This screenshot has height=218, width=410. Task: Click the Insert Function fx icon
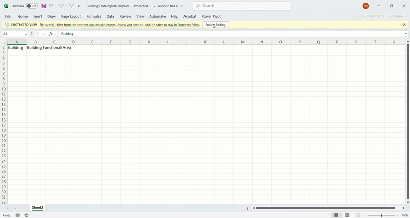click(51, 34)
